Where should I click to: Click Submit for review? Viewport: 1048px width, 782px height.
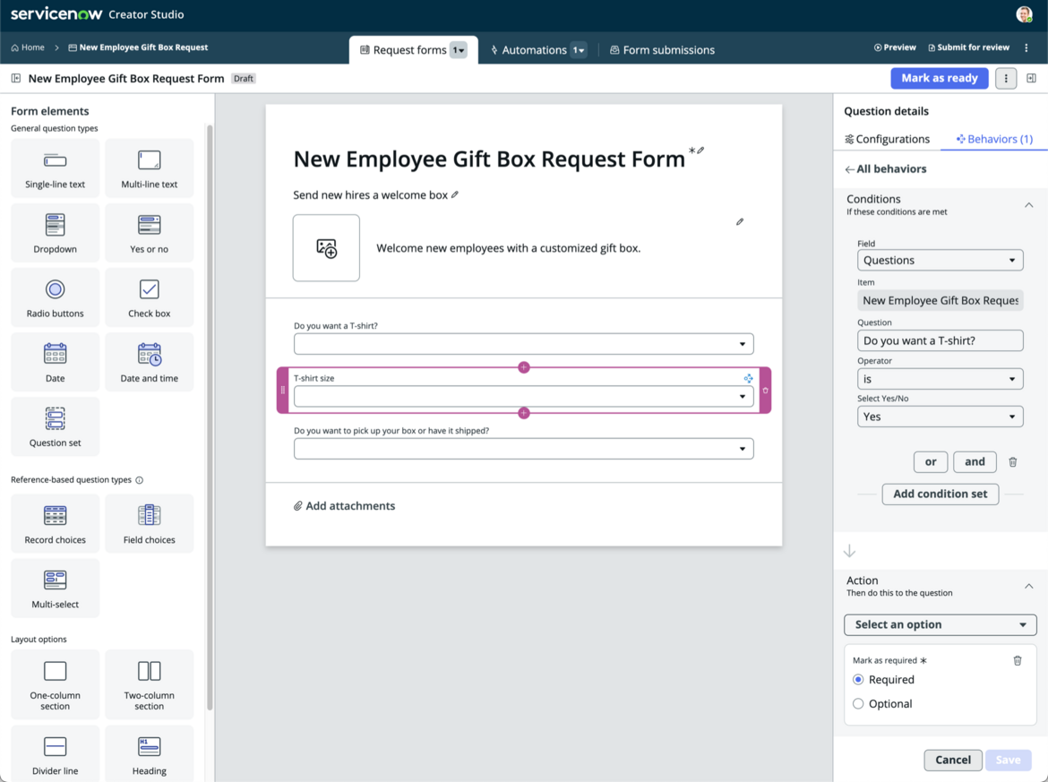[968, 47]
